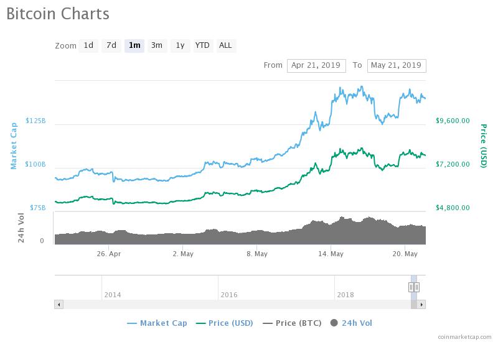Viewport: 498px width, 342px height.
Task: Edit the From date field
Action: coord(316,65)
